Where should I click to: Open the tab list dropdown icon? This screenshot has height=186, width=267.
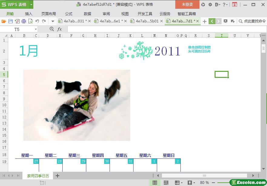click(232, 21)
